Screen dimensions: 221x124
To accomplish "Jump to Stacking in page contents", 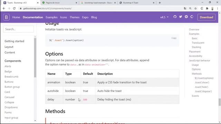I will coord(196,47).
